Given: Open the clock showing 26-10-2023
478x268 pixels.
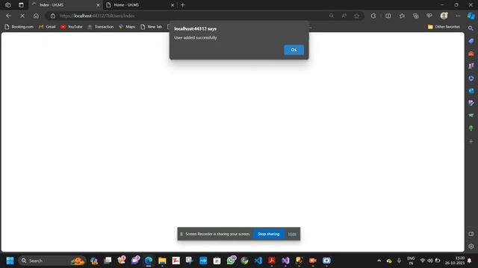Looking at the screenshot, I should point(455,261).
